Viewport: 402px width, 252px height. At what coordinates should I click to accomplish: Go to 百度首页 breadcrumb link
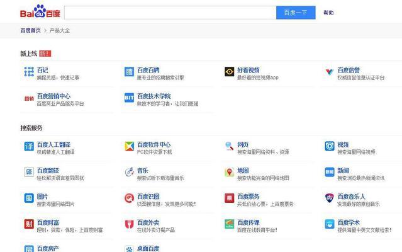click(30, 30)
